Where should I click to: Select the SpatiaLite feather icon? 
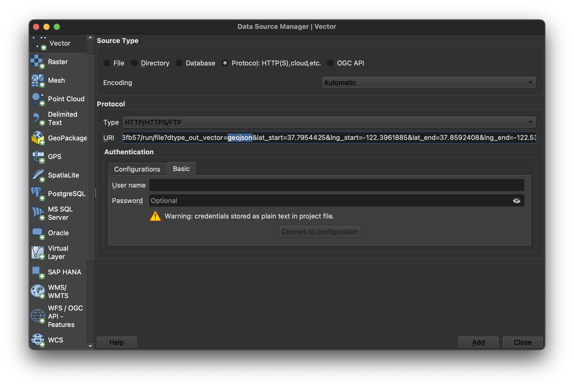pyautogui.click(x=38, y=175)
